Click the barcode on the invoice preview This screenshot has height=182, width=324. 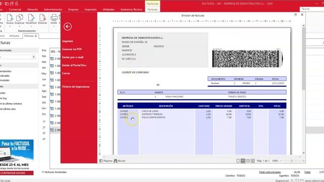(248, 59)
